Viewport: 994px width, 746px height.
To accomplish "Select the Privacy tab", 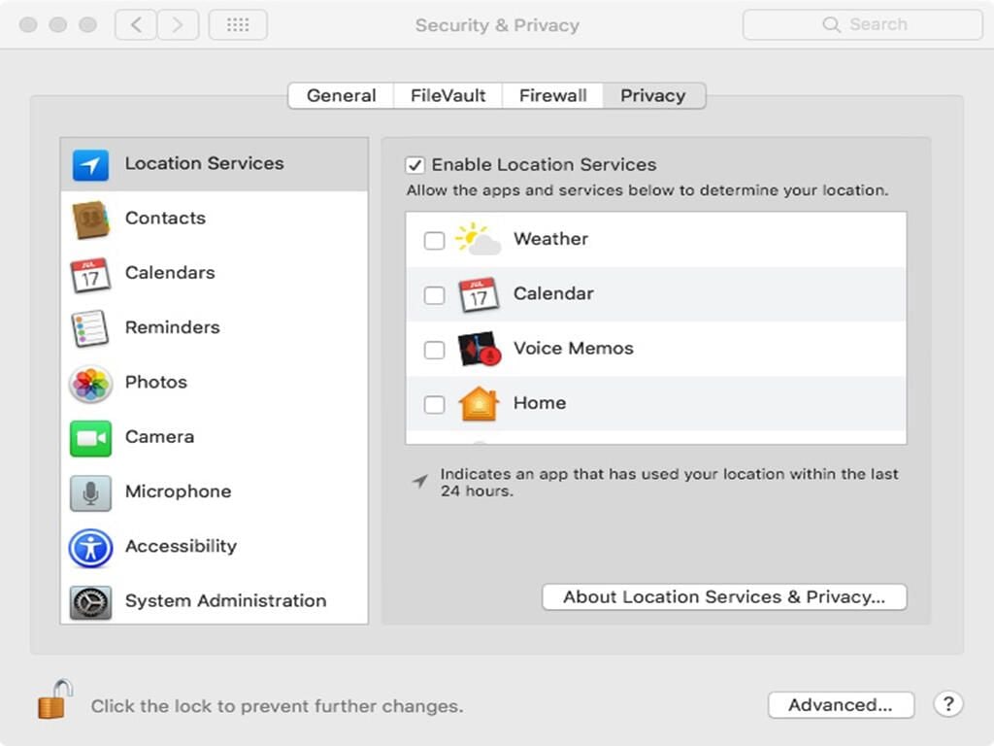I will click(653, 96).
